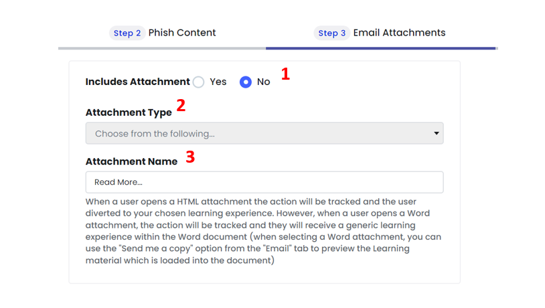Select the No radio button
The image size is (545, 308).
coord(246,82)
